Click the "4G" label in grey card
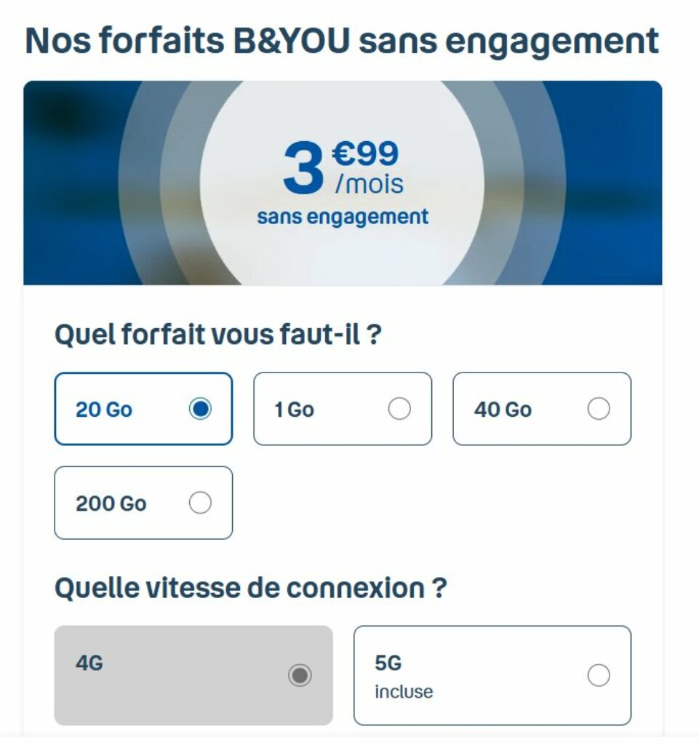699x745 pixels. coord(89,664)
